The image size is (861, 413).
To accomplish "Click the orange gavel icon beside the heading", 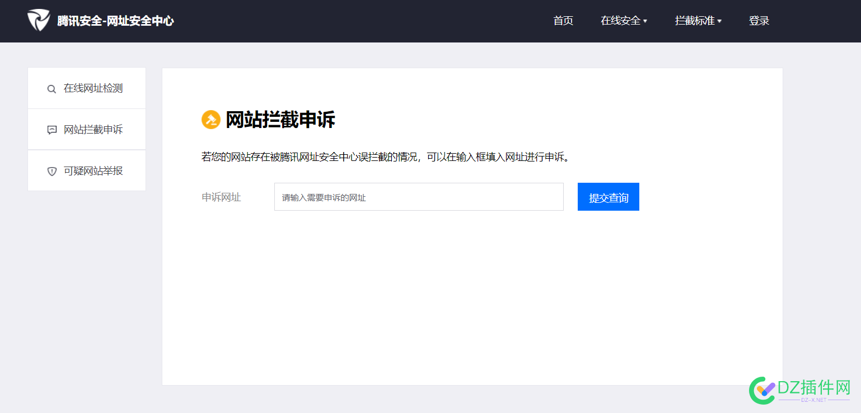I will pos(211,120).
